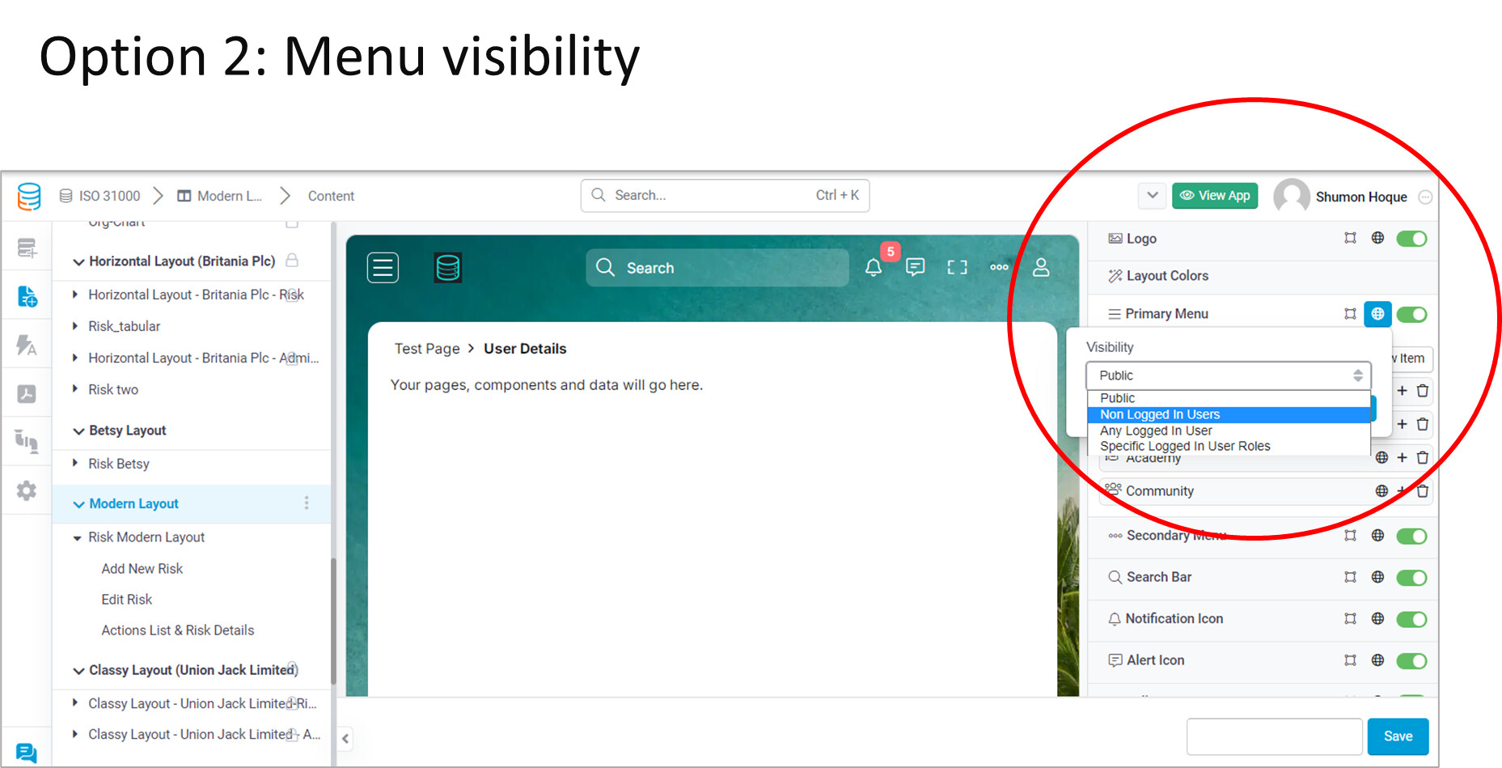The height and width of the screenshot is (768, 1502).
Task: Click the top Search... Ctrl+K field
Action: tap(725, 196)
